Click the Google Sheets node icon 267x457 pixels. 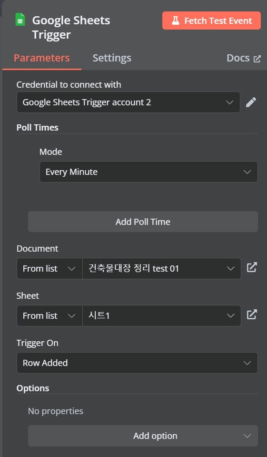pos(20,20)
